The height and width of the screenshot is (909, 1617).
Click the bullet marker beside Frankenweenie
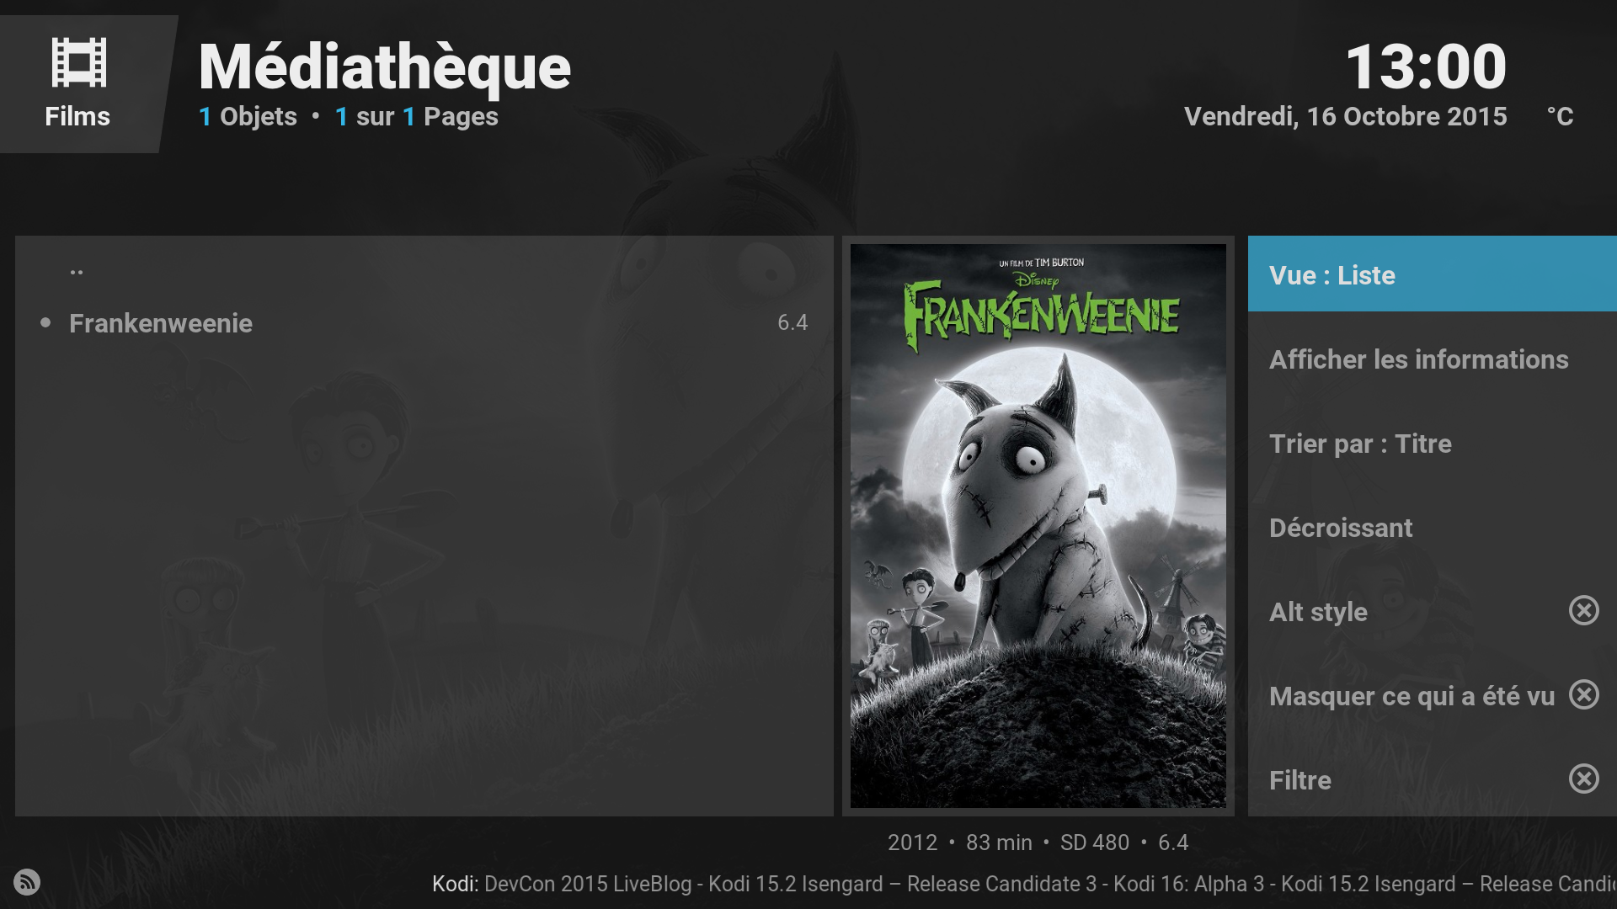coord(45,322)
